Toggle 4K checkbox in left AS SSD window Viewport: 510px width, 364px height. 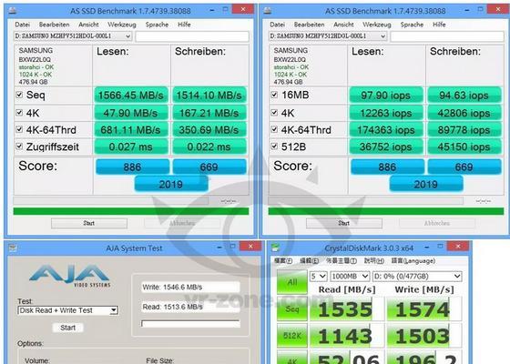19,113
